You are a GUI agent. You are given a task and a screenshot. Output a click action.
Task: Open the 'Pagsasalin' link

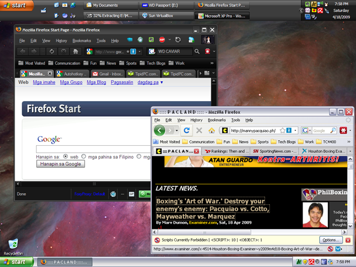tap(122, 82)
